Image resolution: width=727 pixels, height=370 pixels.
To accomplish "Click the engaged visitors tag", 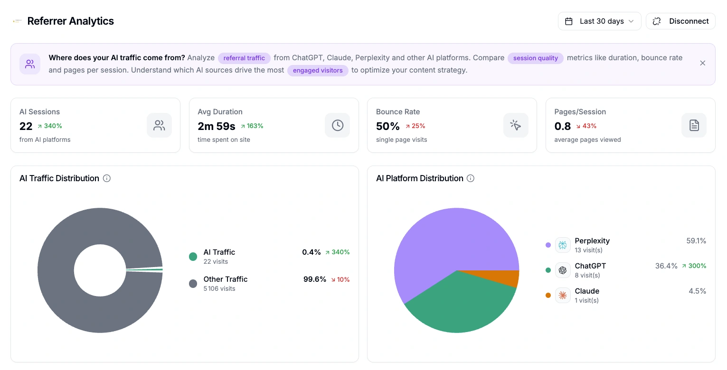I will coord(318,70).
